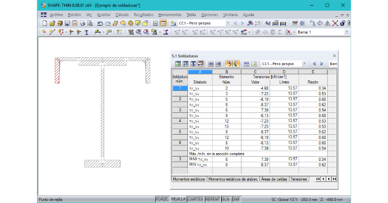This screenshot has height=203, width=388.
Task: Expand the Soldaduras panel CC1 - Peso propio dropdown
Action: (x=304, y=64)
